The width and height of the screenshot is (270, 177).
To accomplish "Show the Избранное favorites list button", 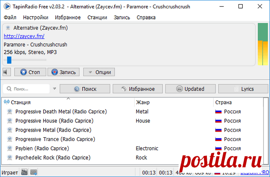I will 138,89.
